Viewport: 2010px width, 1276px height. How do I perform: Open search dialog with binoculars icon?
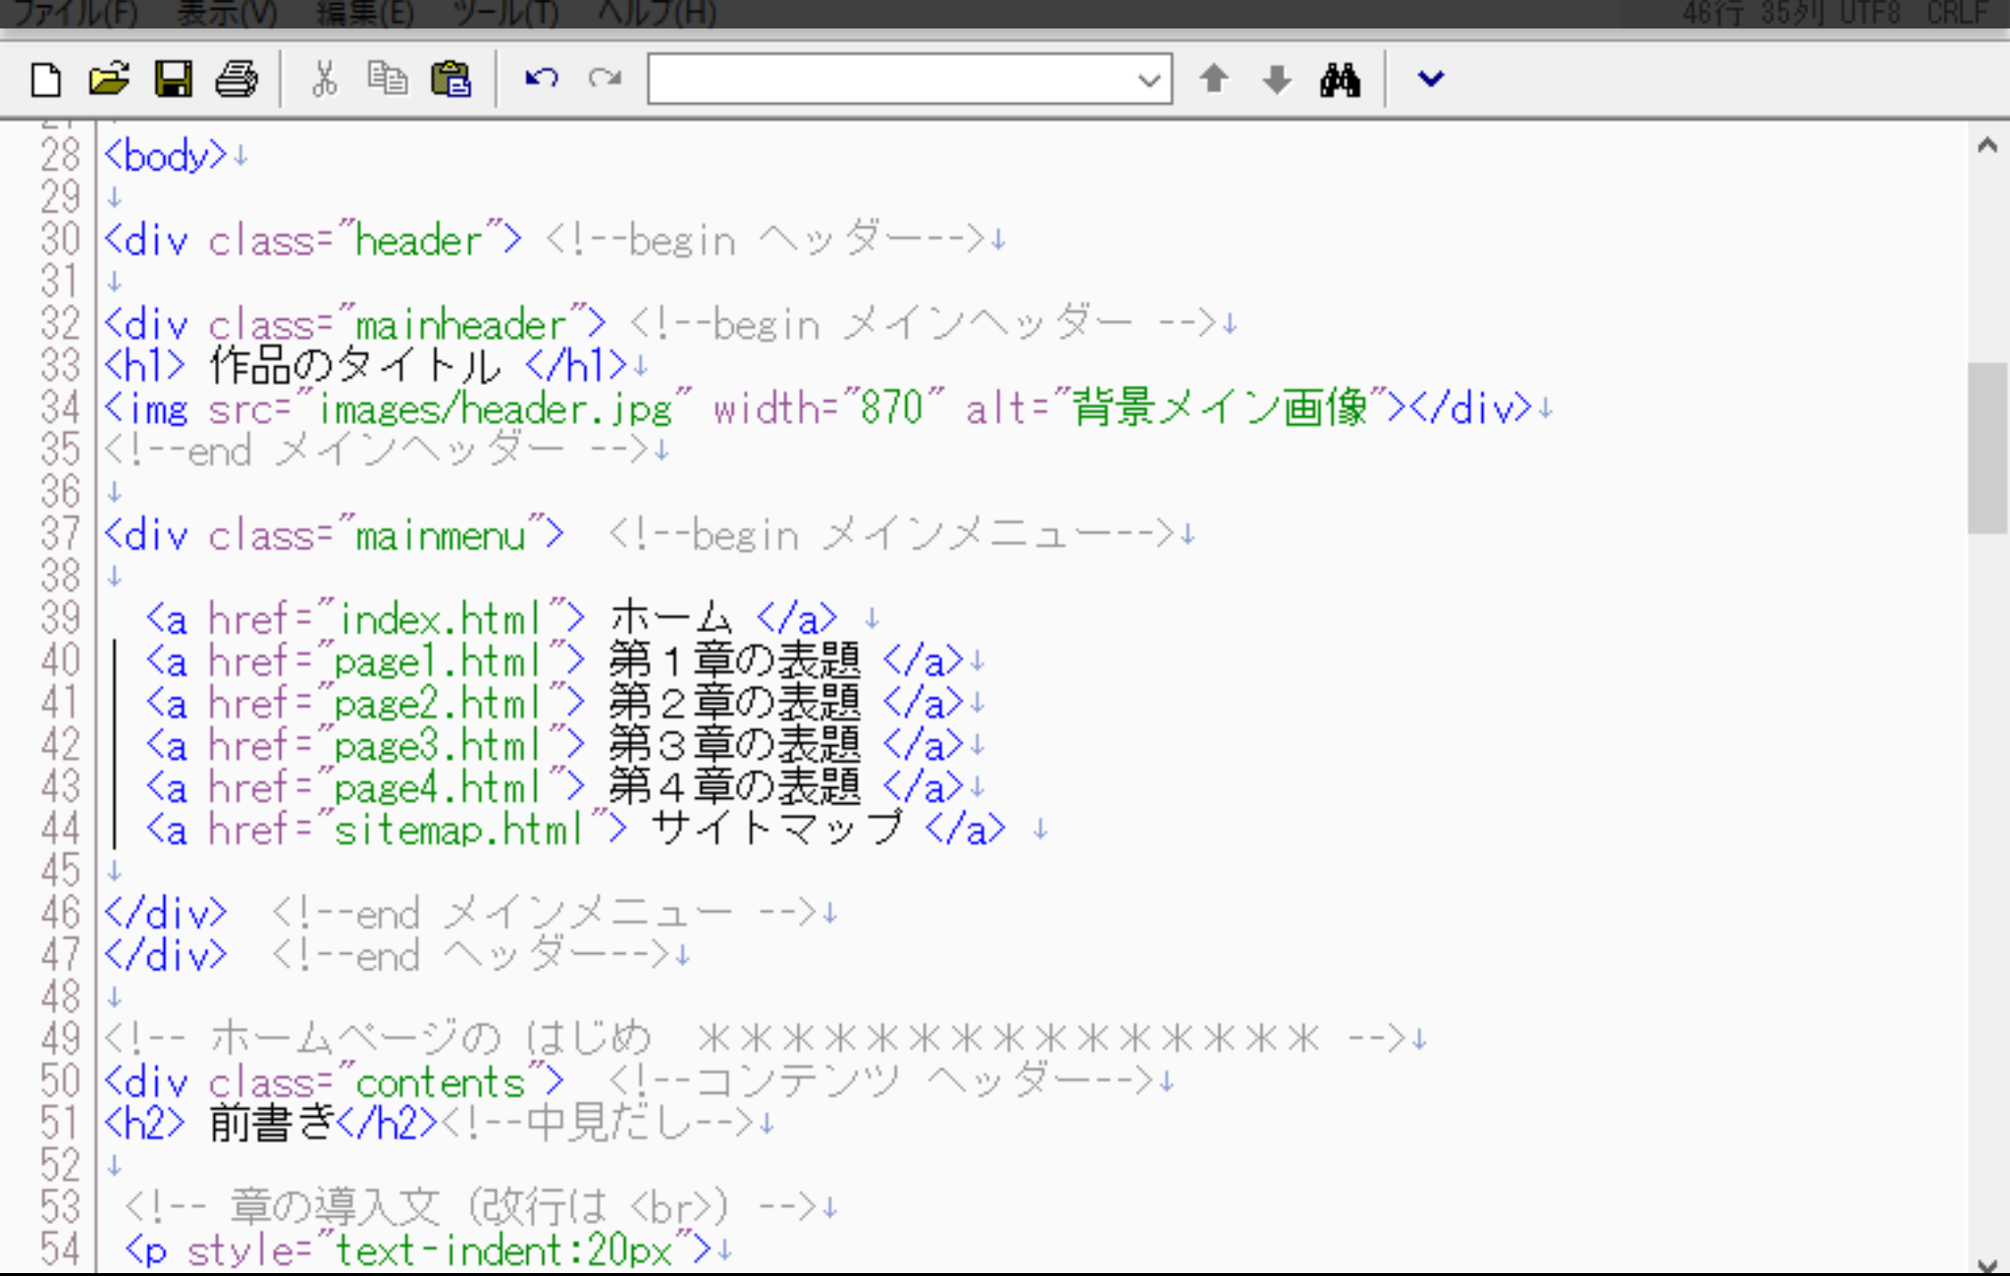[x=1340, y=79]
